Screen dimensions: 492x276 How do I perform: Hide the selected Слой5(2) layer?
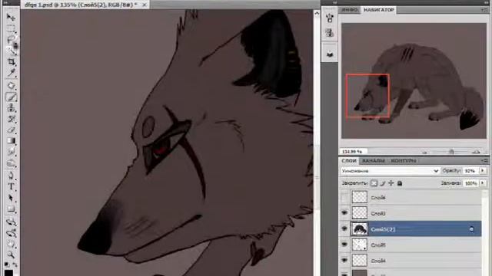[x=344, y=228]
